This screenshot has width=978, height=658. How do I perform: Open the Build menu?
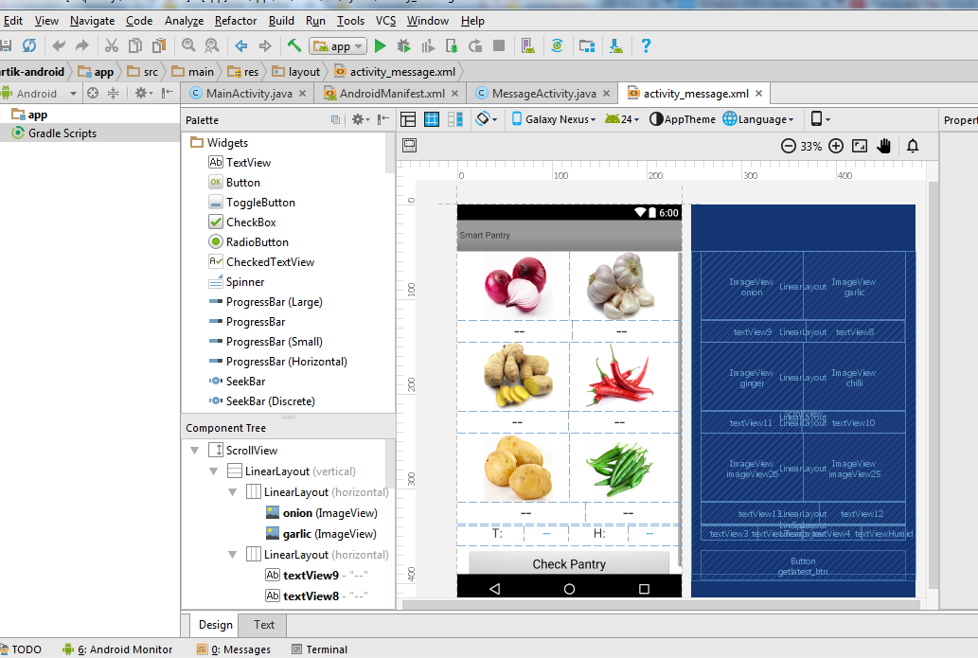pyautogui.click(x=281, y=21)
